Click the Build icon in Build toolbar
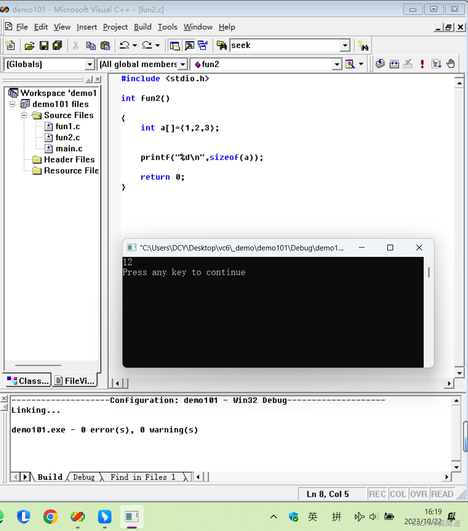 tap(394, 63)
